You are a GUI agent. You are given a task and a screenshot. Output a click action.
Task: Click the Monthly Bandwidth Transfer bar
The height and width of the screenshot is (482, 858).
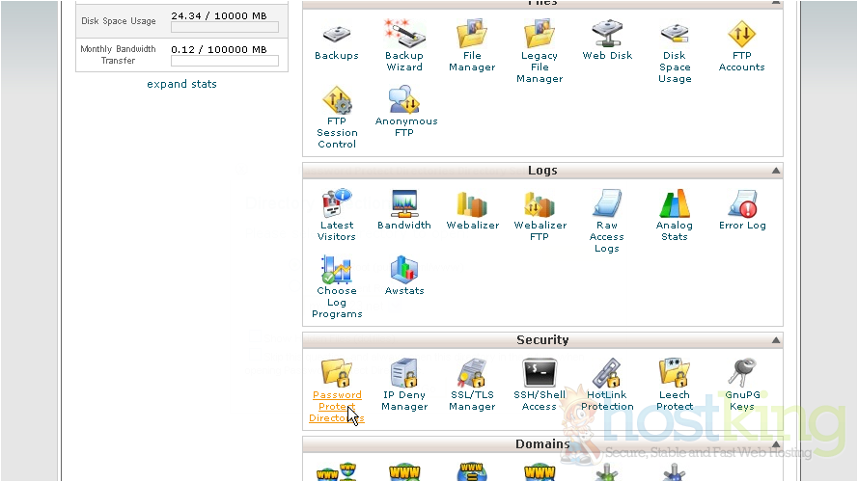coord(224,61)
